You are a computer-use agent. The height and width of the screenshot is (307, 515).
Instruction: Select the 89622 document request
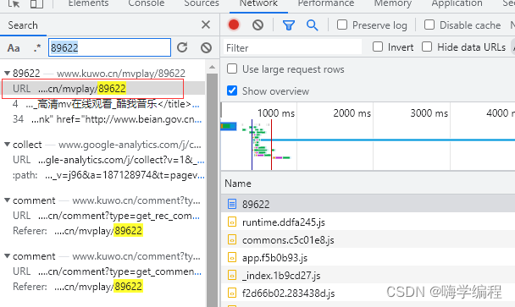pos(368,204)
